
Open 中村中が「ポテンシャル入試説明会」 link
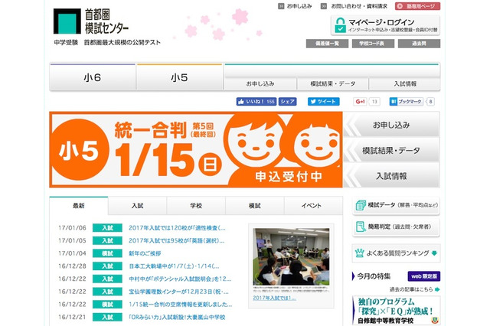point(180,279)
